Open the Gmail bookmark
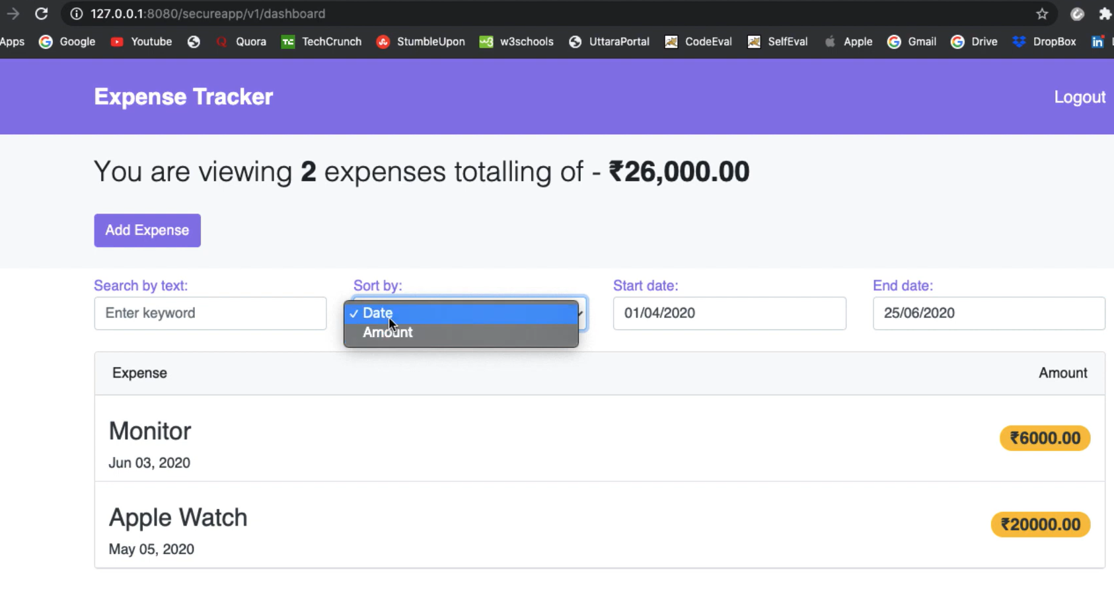Viewport: 1114px width, 601px height. click(912, 42)
